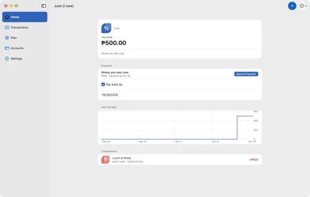Click the Accounts card icon
Screen dimensions: 310x197
tap(7, 48)
